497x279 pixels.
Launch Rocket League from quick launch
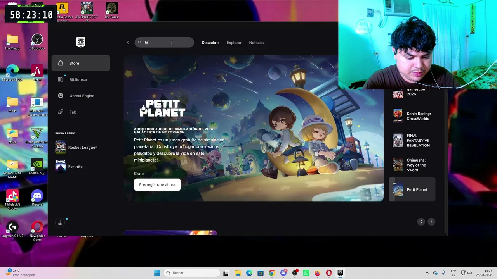tap(80, 147)
